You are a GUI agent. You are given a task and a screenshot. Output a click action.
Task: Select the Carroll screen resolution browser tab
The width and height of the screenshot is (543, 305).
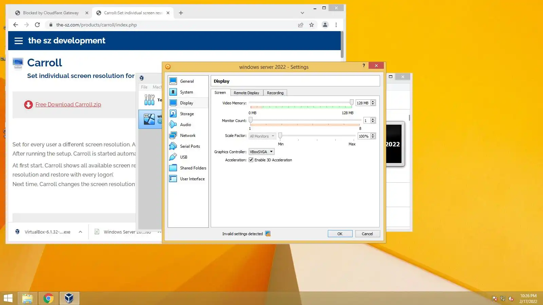pos(133,13)
